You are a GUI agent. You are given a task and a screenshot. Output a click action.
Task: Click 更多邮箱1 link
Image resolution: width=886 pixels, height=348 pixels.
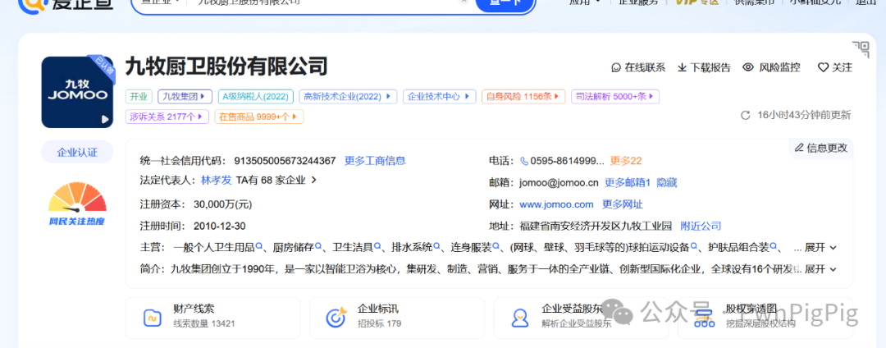coord(628,183)
